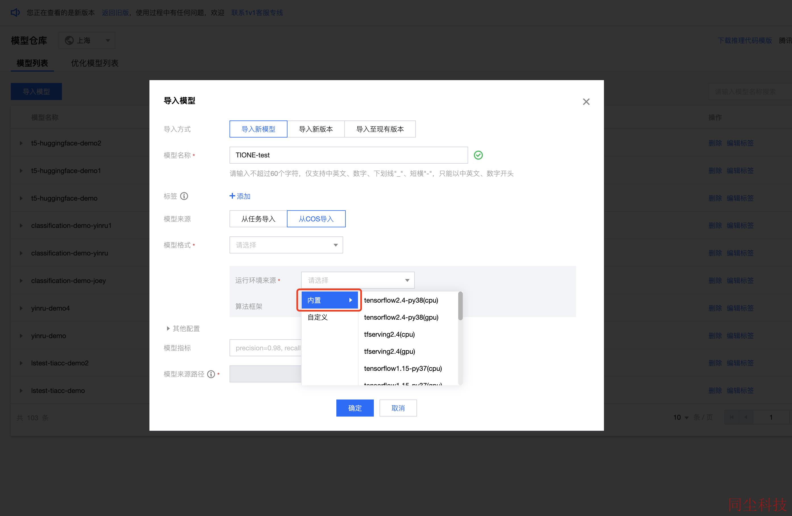Click the 确定 confirm button
This screenshot has width=792, height=516.
pyautogui.click(x=355, y=408)
